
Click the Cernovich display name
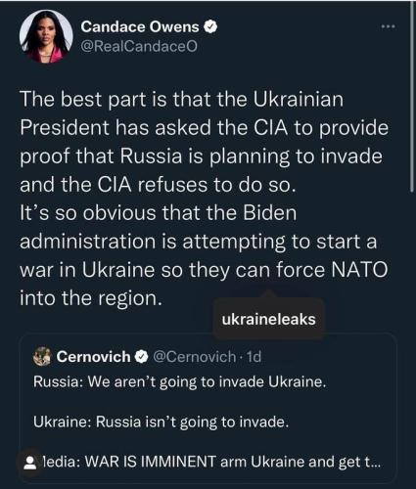[x=93, y=357]
